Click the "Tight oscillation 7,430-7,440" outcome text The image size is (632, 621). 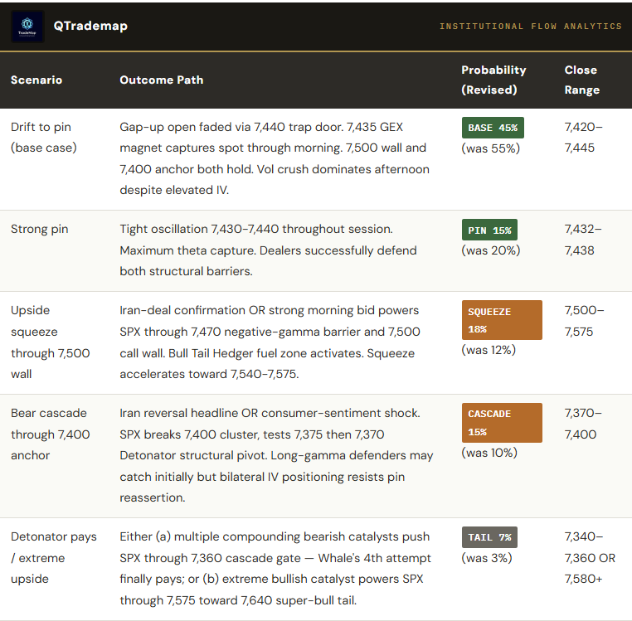click(269, 250)
